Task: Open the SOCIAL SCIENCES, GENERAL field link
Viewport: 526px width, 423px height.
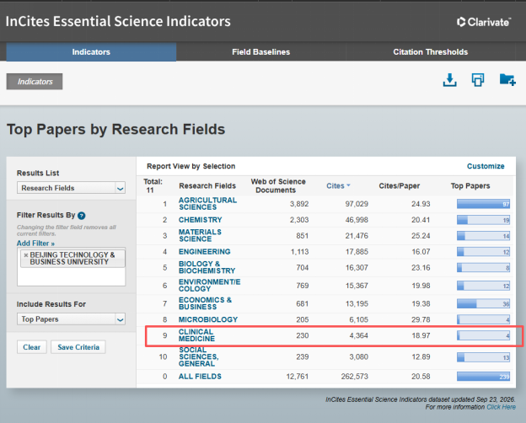Action: point(199,357)
